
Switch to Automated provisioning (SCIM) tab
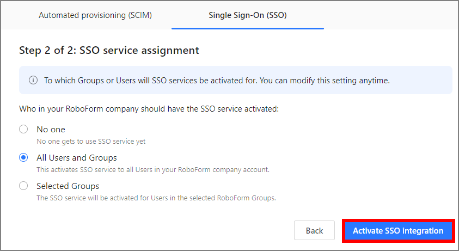point(95,15)
